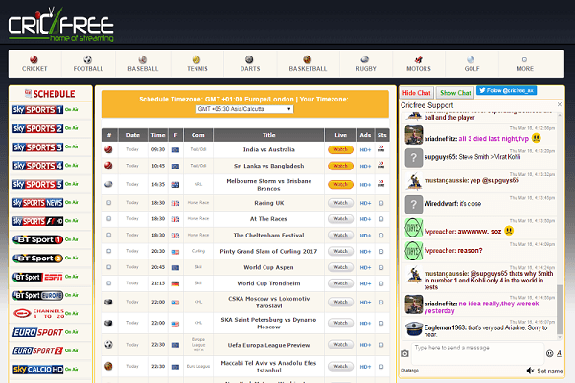Screen dimensions: 575x383
Task: Open Sky Sports 1 channel
Action: click(37, 109)
